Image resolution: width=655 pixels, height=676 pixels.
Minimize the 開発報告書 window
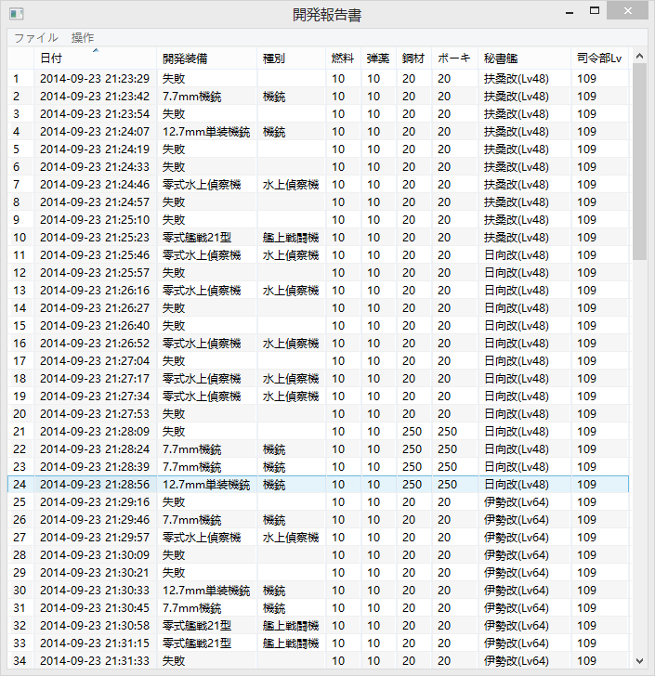pos(570,12)
